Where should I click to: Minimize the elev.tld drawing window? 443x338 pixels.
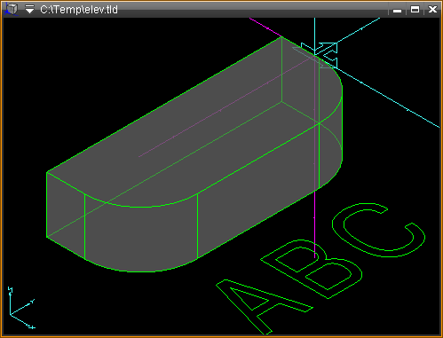coord(397,10)
